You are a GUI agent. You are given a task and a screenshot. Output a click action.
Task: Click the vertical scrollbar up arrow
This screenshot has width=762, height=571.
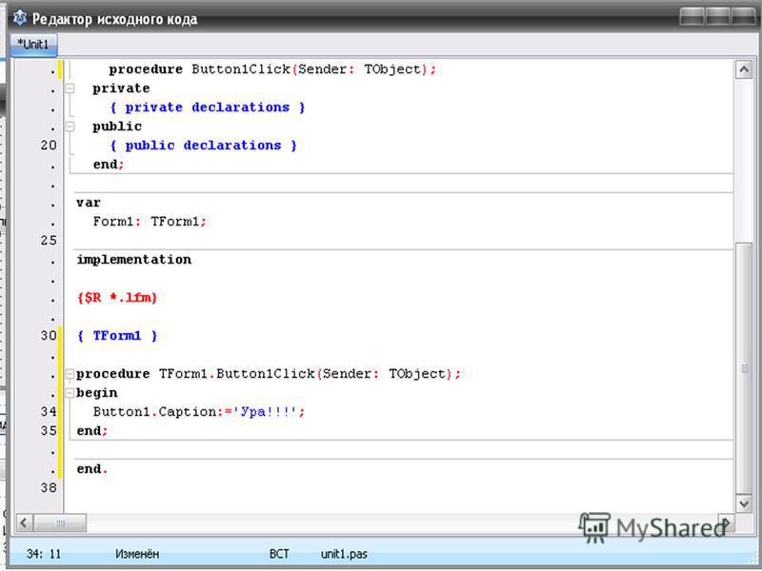click(744, 69)
